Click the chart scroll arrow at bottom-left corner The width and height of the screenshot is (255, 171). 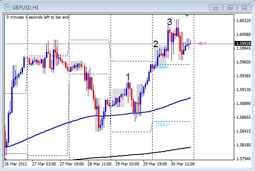6,158
